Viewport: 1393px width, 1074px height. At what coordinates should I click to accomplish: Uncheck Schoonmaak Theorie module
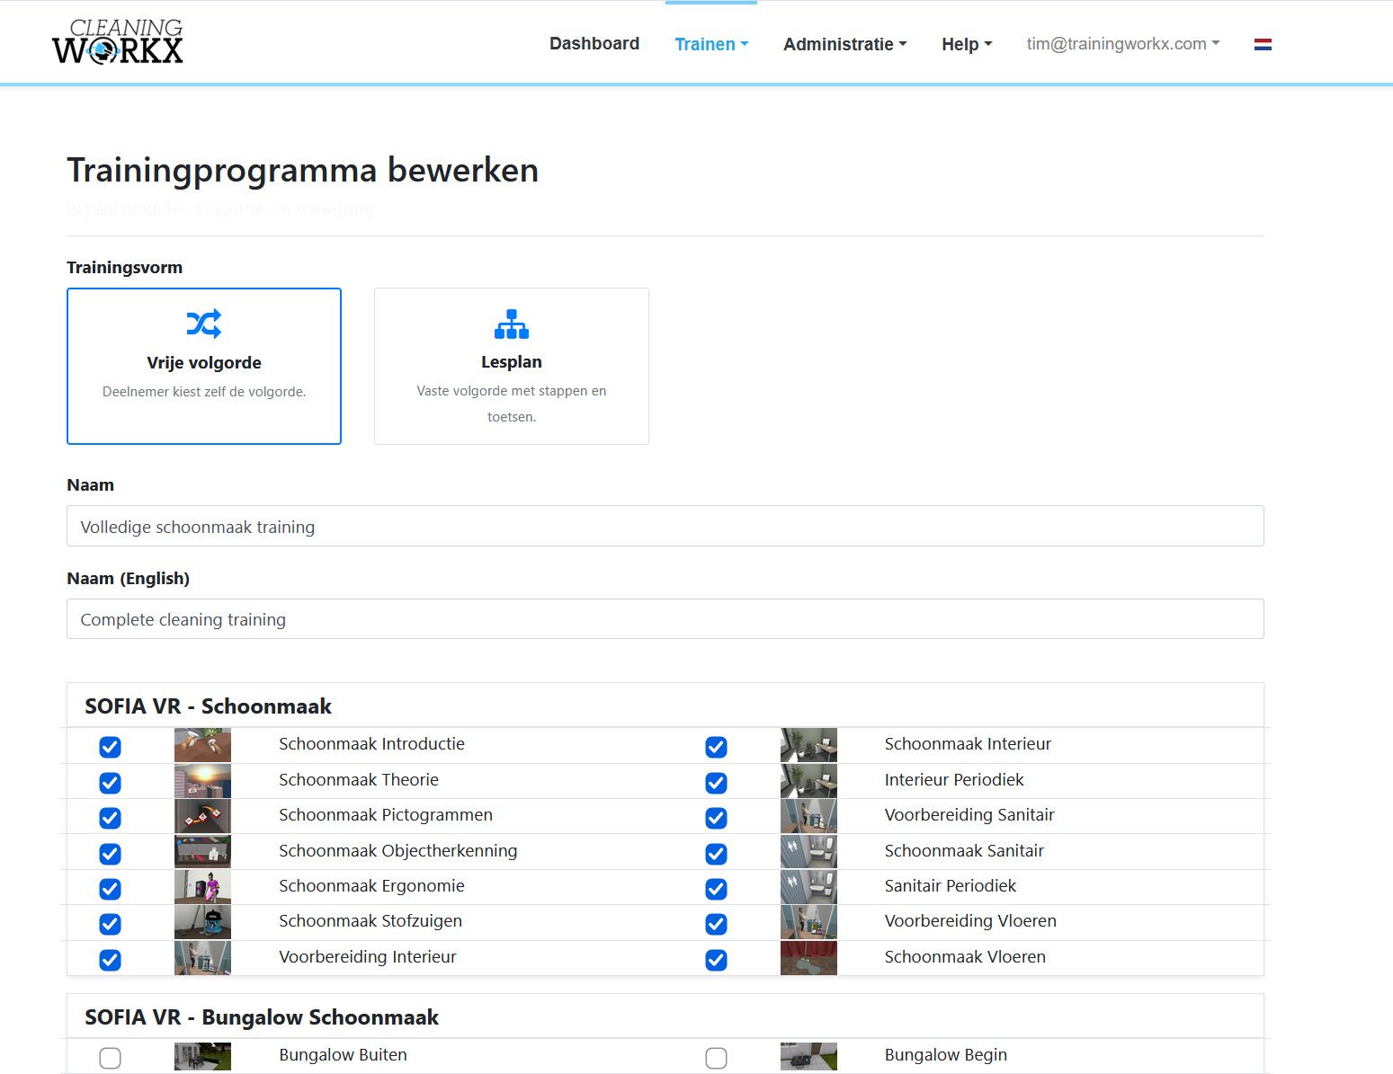(x=110, y=783)
